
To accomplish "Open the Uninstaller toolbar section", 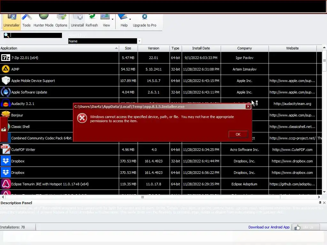I will [x=11, y=22].
